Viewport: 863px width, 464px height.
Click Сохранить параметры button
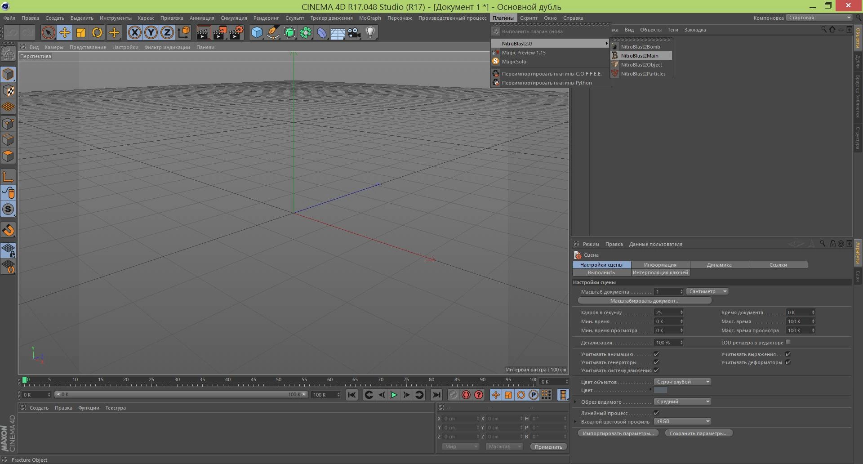tap(698, 433)
